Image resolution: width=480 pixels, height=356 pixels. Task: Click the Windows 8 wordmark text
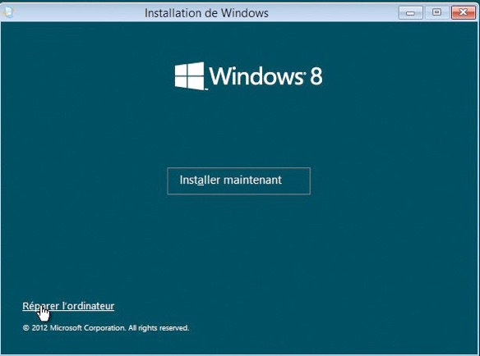(265, 76)
